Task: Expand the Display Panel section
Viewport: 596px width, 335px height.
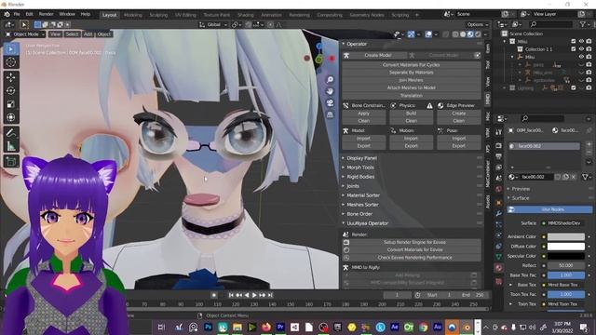Action: [x=361, y=158]
